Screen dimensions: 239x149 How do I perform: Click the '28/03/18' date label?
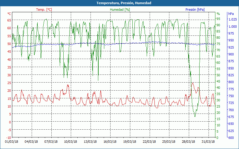tap(189, 142)
